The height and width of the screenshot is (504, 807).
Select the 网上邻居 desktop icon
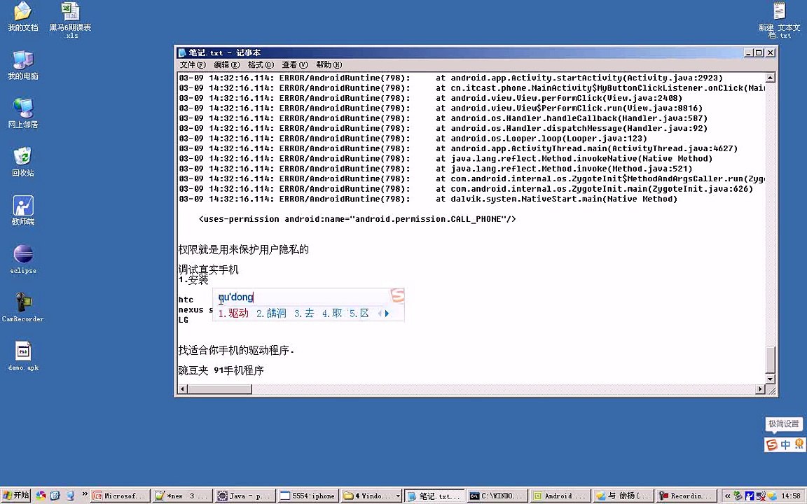point(22,113)
